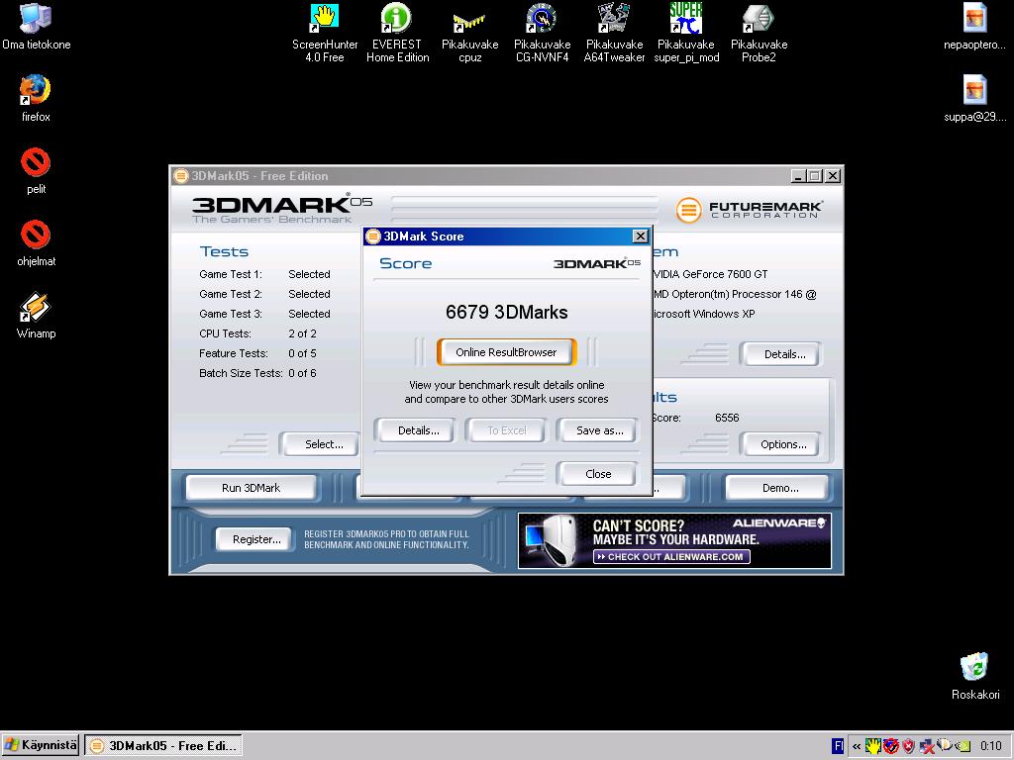1014x760 pixels.
Task: Click the Opteron(tm) Processor 146 text
Action: tap(737, 294)
